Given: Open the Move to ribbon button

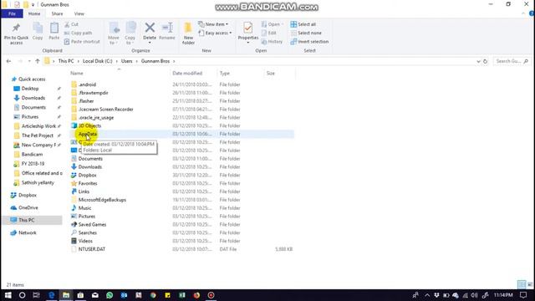Looking at the screenshot, I should [x=114, y=33].
